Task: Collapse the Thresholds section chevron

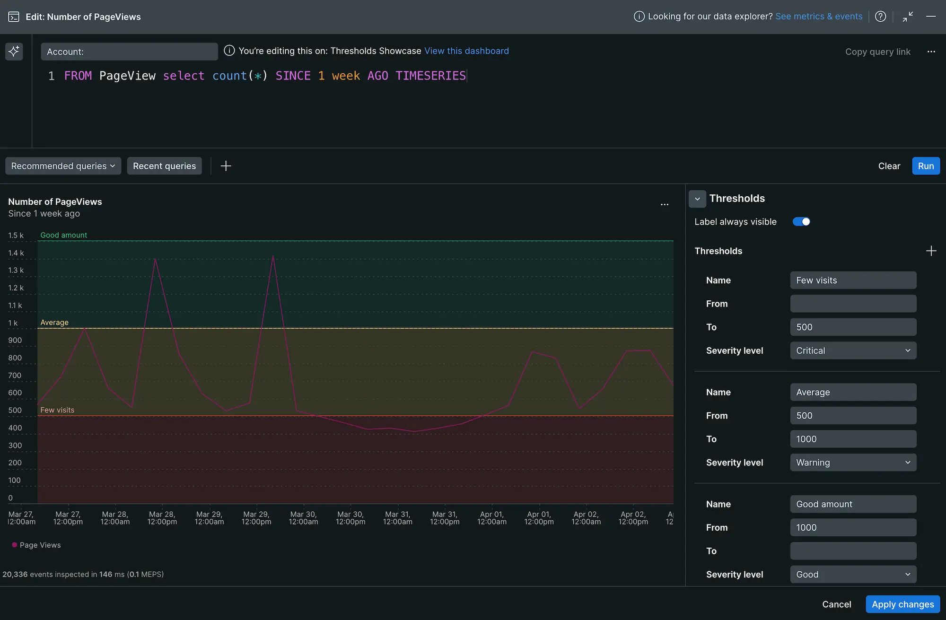Action: pyautogui.click(x=697, y=199)
